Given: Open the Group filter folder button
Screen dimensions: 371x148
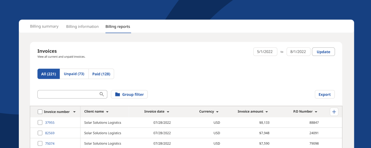Looking at the screenshot, I should pyautogui.click(x=129, y=95).
